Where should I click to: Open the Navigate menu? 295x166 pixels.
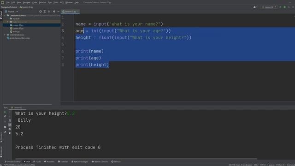(27, 2)
